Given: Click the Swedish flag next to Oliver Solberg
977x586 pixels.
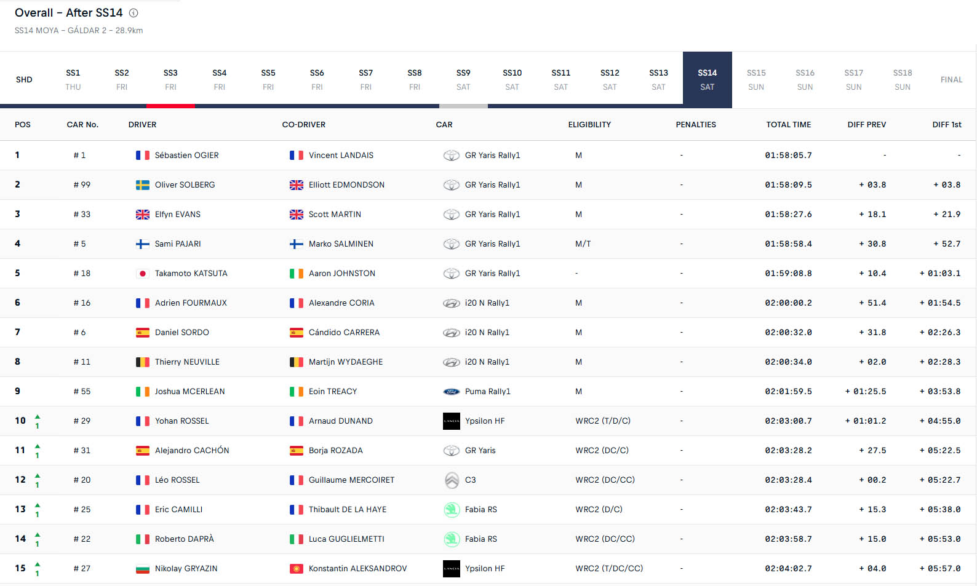Looking at the screenshot, I should [x=143, y=185].
